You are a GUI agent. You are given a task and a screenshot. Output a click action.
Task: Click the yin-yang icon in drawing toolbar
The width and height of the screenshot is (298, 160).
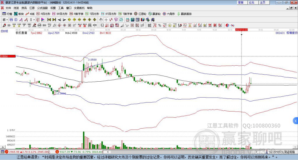coord(227,25)
